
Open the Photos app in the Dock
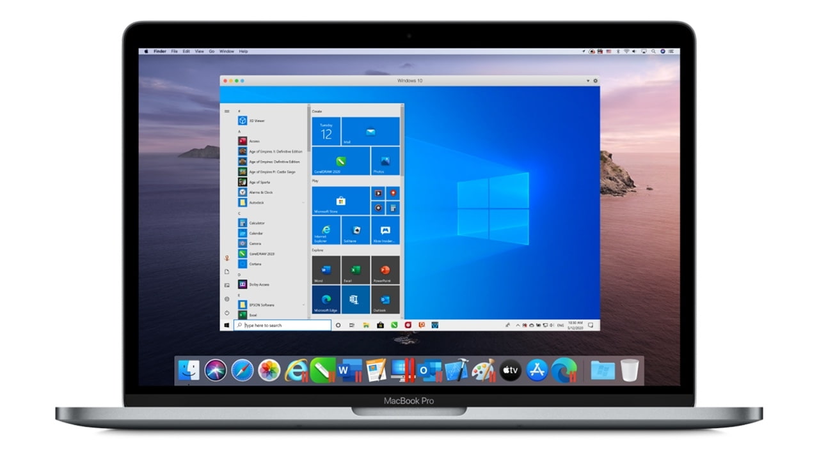(x=269, y=370)
